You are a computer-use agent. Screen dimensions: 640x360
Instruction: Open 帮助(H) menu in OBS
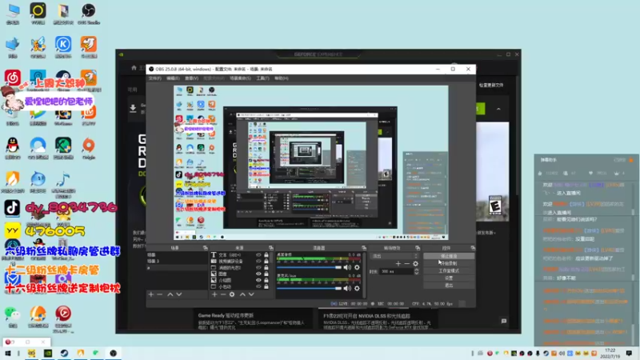pos(281,78)
